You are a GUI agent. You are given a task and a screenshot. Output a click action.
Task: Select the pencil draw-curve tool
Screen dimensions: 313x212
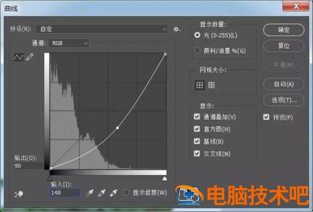tap(30, 58)
